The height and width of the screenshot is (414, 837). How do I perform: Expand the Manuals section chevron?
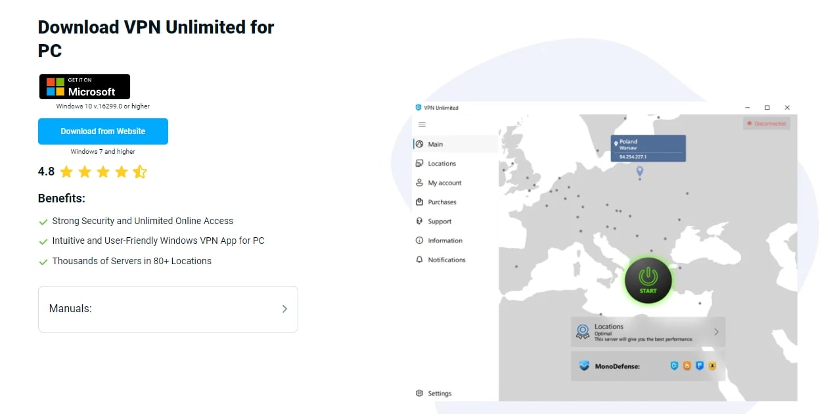click(284, 309)
